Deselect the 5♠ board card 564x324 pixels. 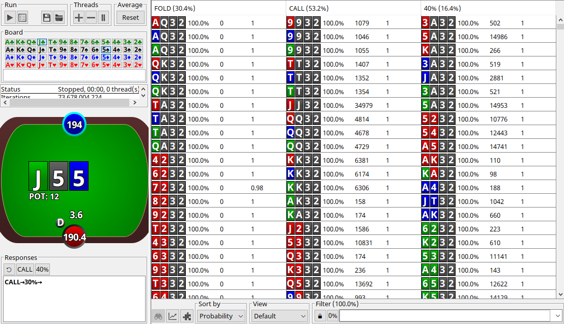(x=106, y=50)
